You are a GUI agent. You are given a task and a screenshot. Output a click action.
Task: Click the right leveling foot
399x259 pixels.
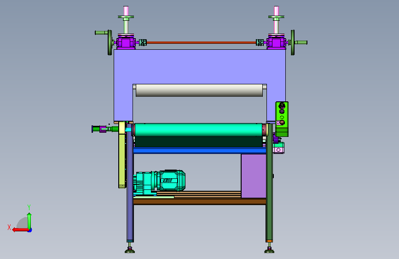269,248
